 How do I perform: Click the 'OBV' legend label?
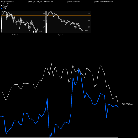tap(4, 8)
